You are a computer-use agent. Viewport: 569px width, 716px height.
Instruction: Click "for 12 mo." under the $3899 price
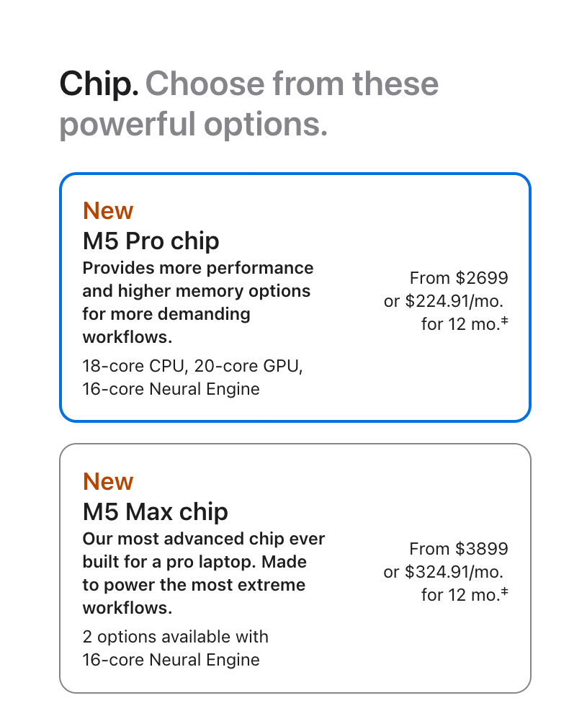coord(460,595)
